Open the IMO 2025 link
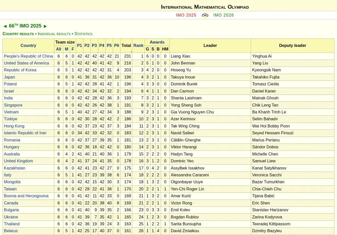 point(186,15)
